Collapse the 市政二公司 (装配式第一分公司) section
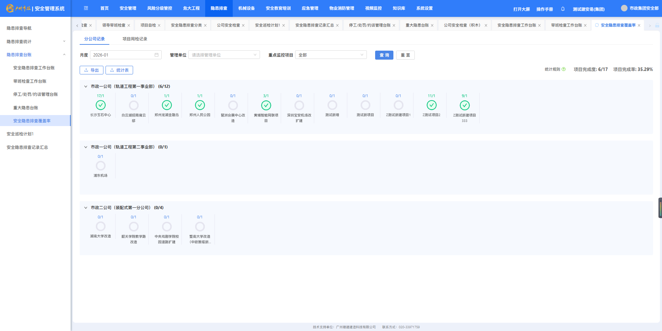 click(x=86, y=208)
